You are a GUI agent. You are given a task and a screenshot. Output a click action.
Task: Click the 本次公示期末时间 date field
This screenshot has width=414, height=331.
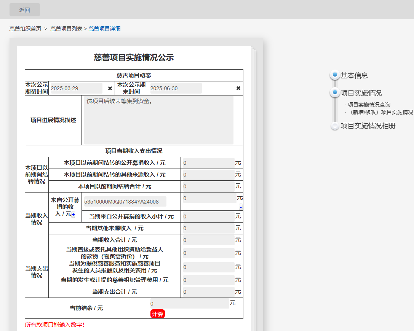click(x=175, y=88)
